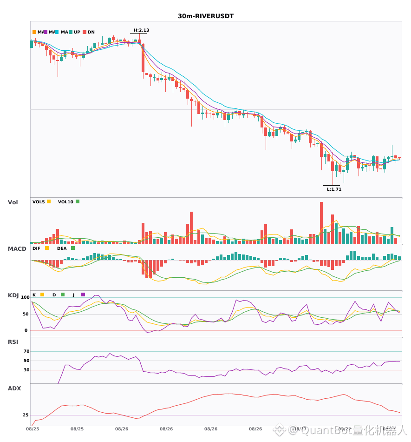
Task: Click the KDJ axis value 50
Action: pos(26,314)
